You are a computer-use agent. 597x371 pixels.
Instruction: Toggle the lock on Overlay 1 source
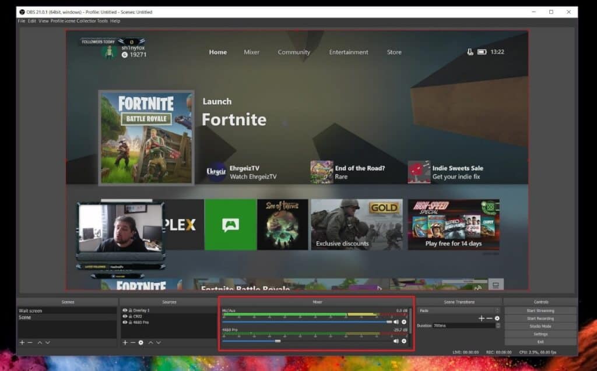click(130, 310)
